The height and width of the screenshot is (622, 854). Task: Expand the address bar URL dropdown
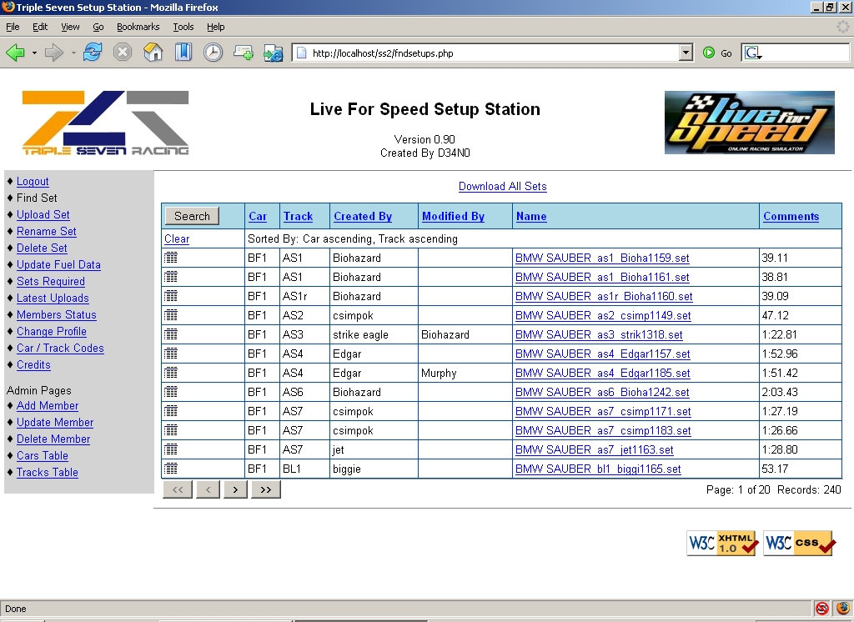[686, 53]
